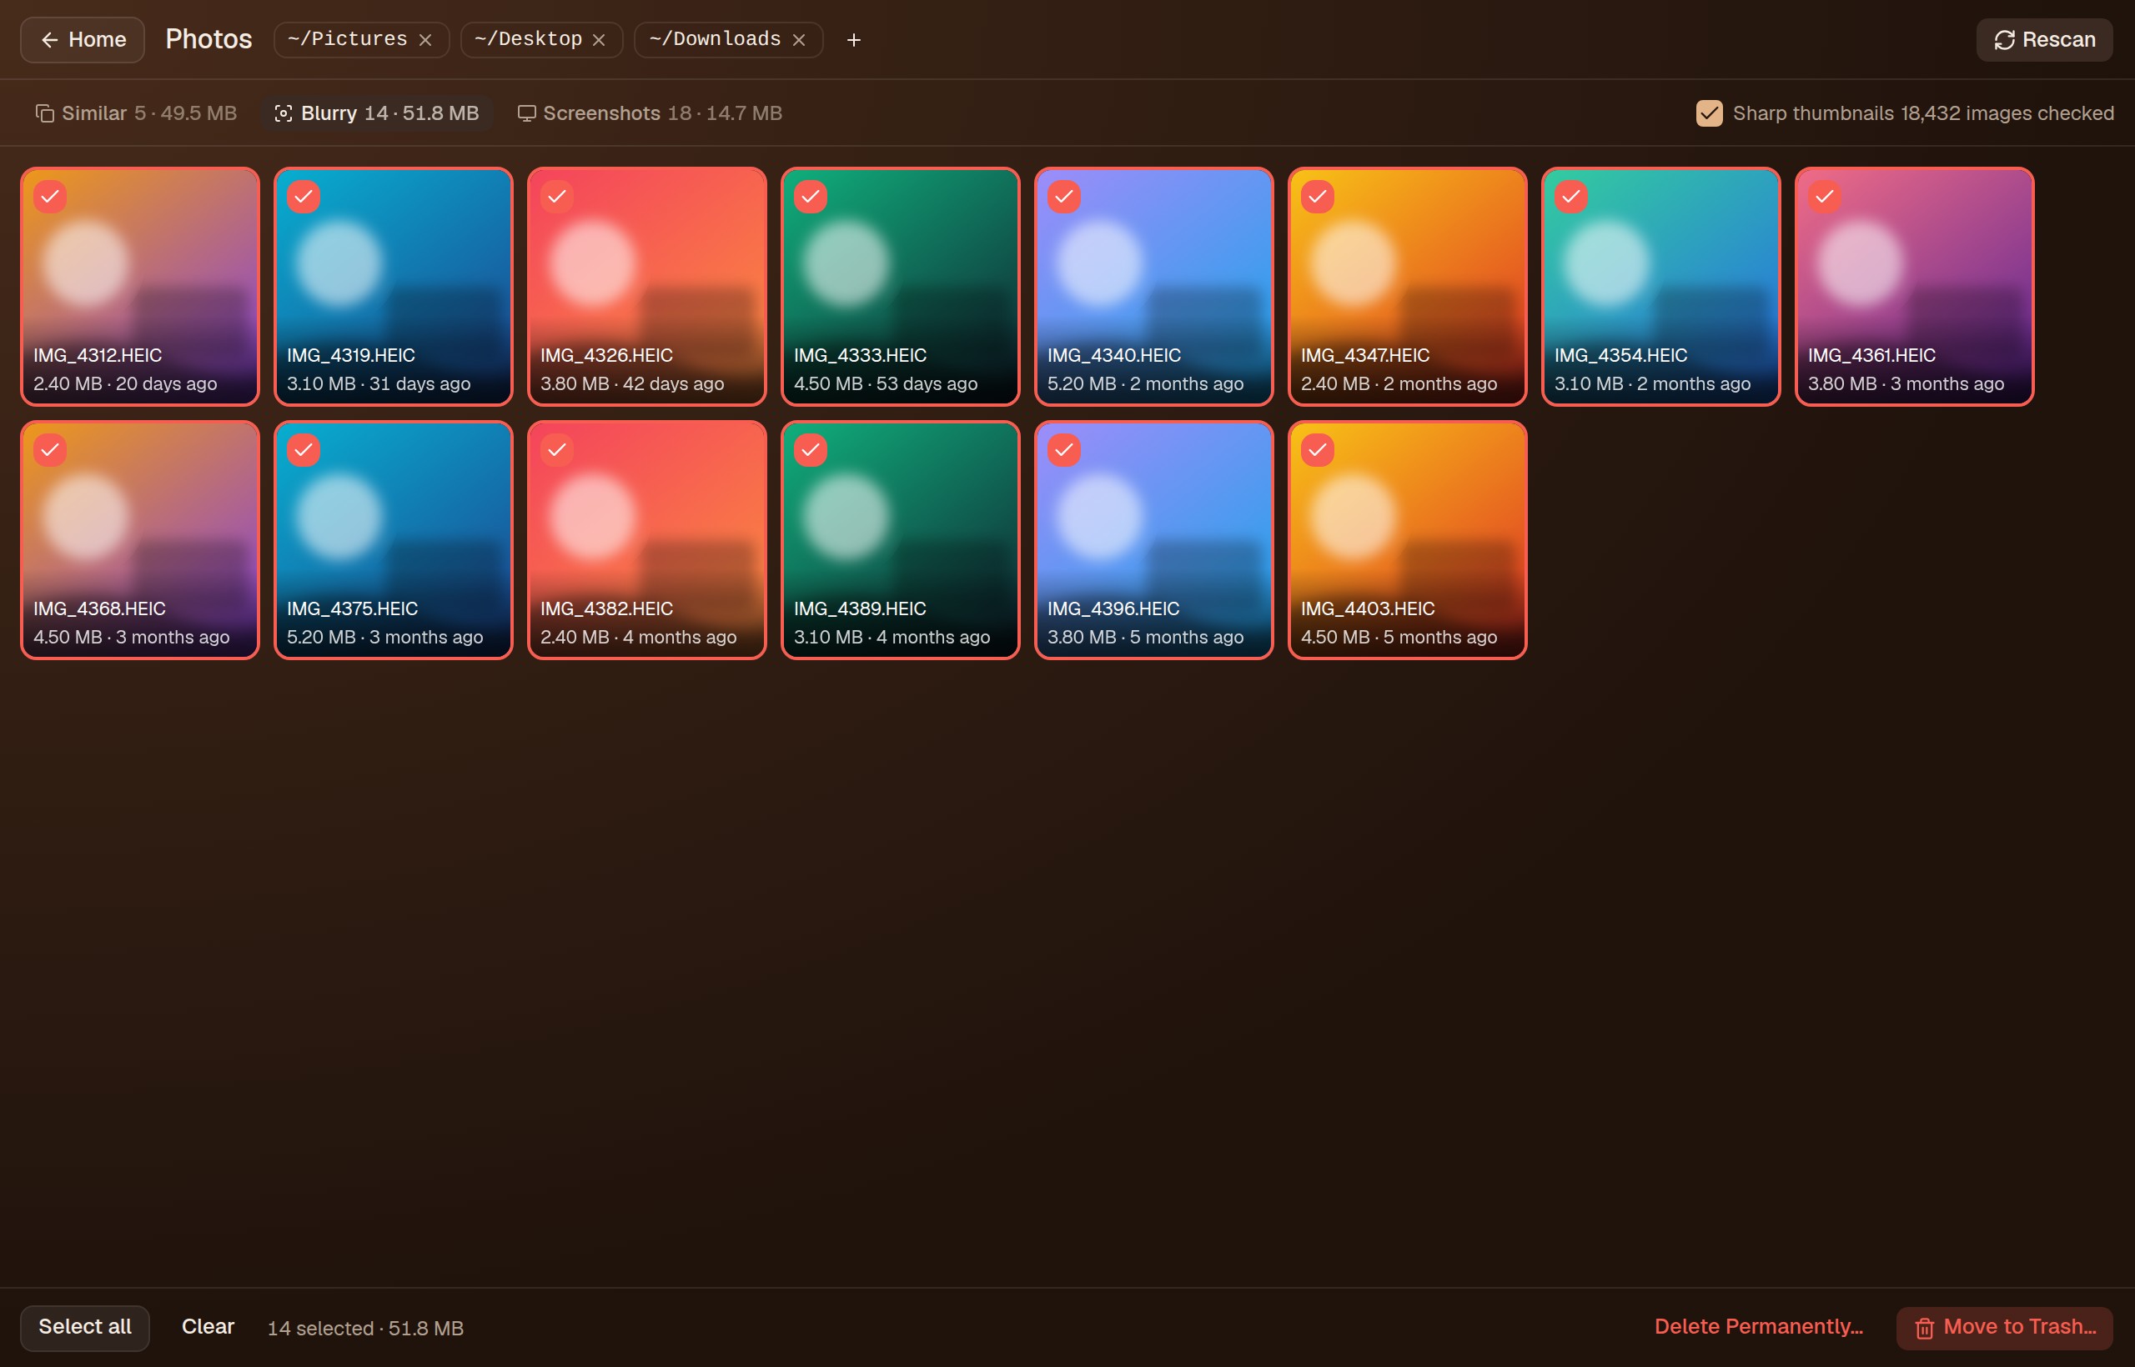Uncheck IMG_4403.HEIC selection checkmark
This screenshot has width=2135, height=1367.
[x=1318, y=450]
